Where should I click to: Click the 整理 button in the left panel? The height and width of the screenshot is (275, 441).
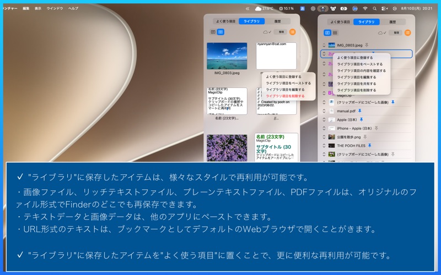281,32
